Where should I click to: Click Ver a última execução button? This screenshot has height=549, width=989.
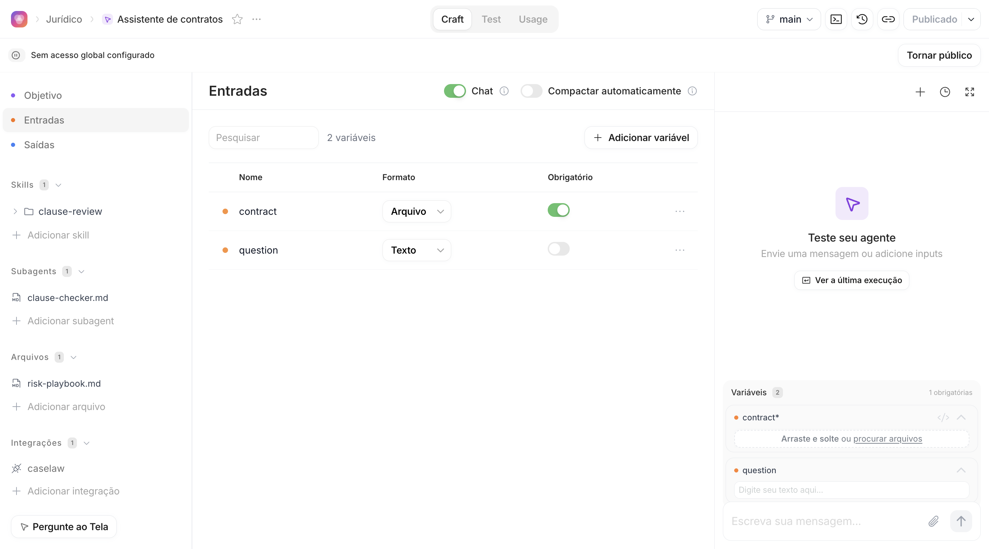(x=851, y=280)
